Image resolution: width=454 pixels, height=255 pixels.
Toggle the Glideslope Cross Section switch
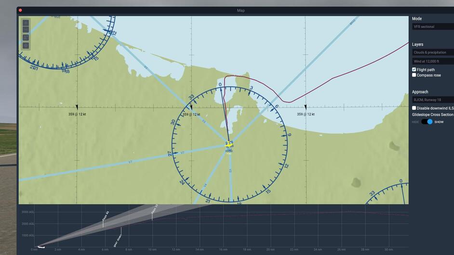pyautogui.click(x=427, y=122)
